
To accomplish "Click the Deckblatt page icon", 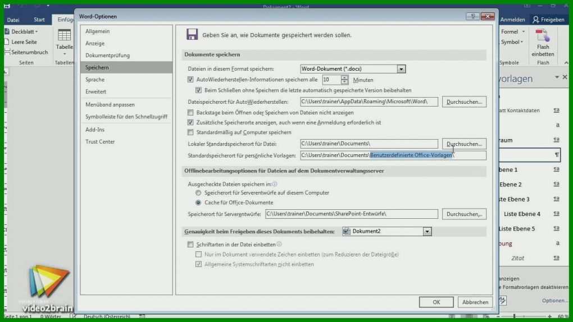I will point(7,32).
